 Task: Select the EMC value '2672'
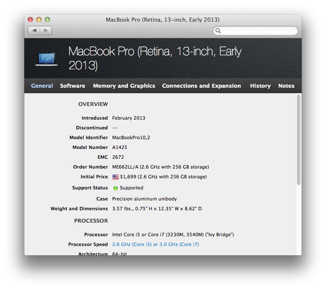coord(118,157)
